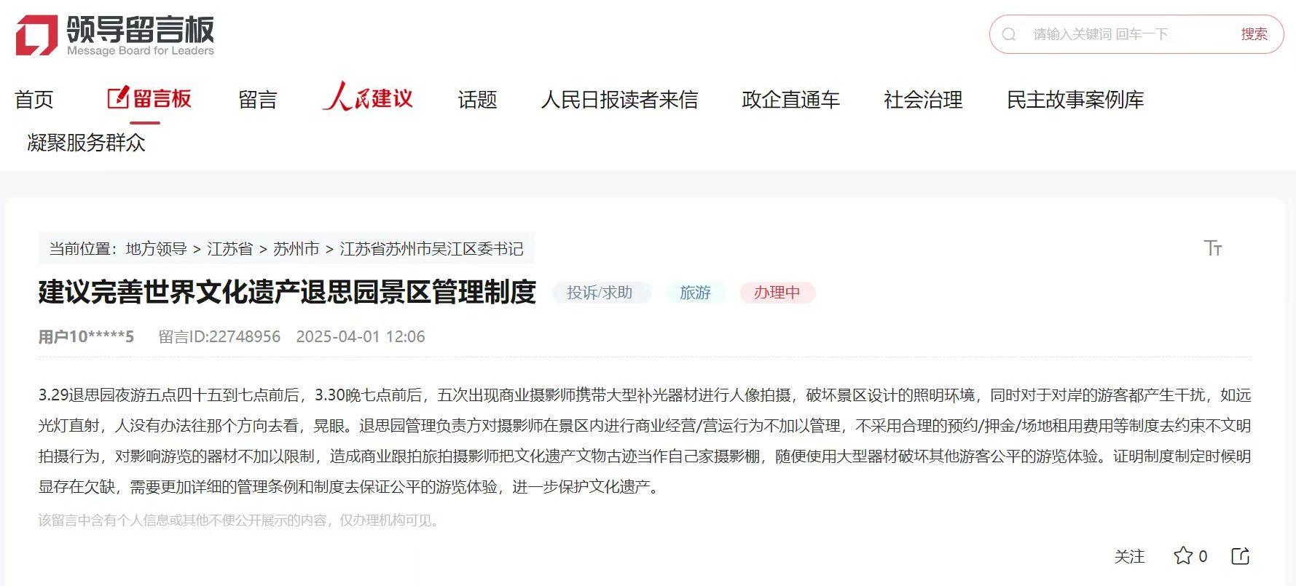
Task: Click the 关注 follow button
Action: click(x=1129, y=557)
